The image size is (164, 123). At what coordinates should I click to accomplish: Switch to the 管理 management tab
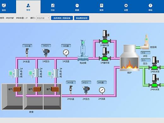(x=28, y=7)
